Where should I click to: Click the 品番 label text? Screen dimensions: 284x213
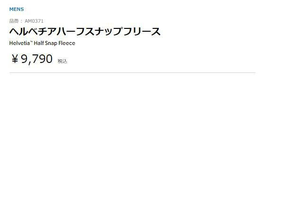[x=14, y=21]
